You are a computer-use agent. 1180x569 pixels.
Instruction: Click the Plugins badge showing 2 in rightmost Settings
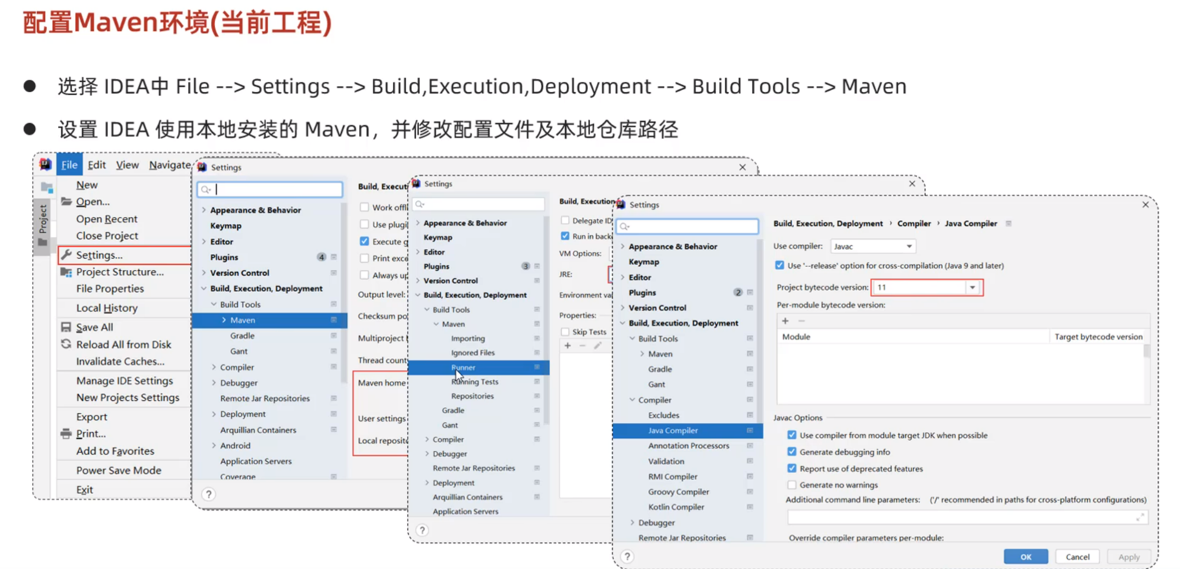pyautogui.click(x=738, y=292)
